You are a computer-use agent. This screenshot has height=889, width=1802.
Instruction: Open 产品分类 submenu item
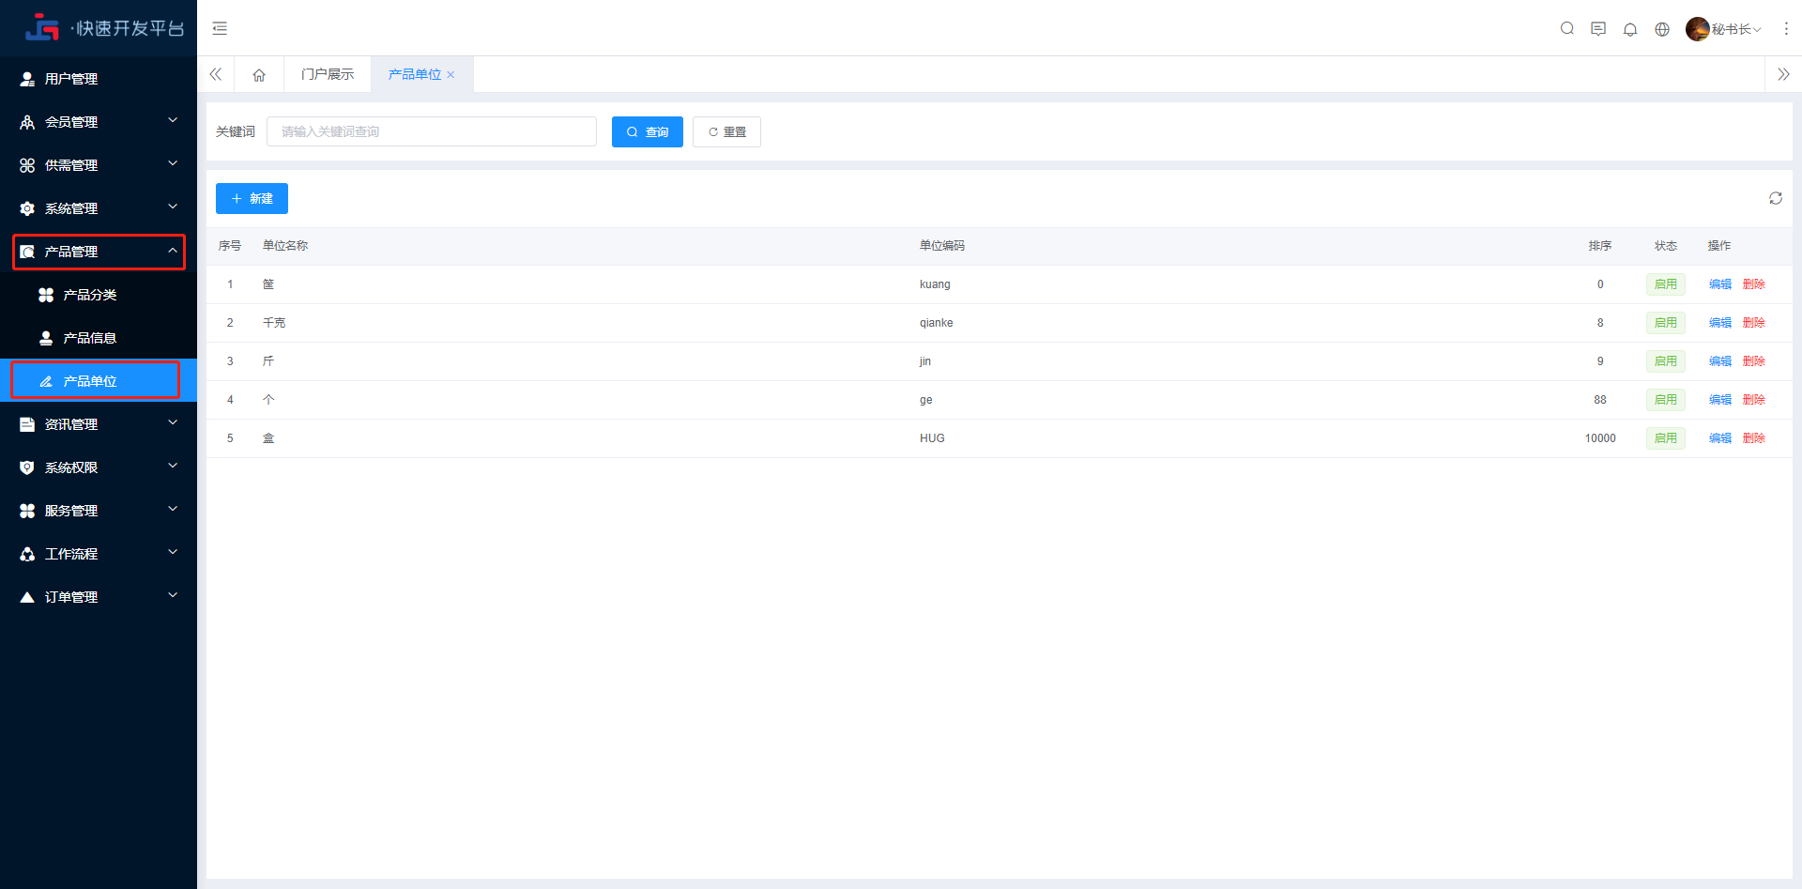[99, 295]
